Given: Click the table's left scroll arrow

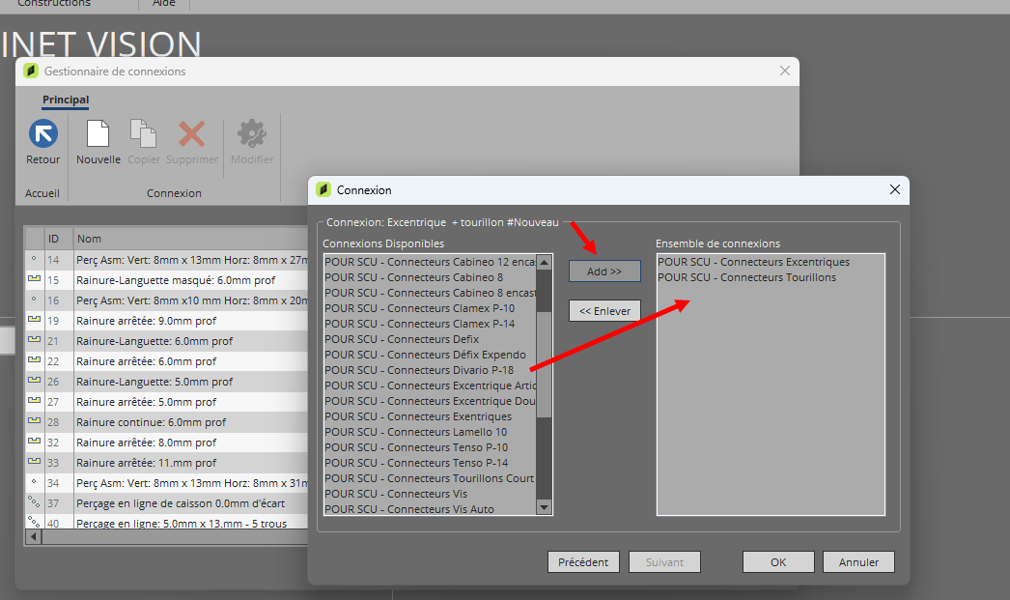Looking at the screenshot, I should pyautogui.click(x=34, y=536).
